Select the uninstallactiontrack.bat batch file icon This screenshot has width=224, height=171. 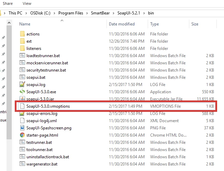click(x=22, y=157)
